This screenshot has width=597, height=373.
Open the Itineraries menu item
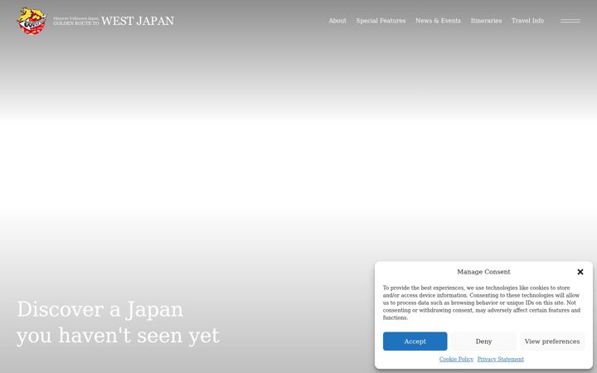tap(486, 21)
